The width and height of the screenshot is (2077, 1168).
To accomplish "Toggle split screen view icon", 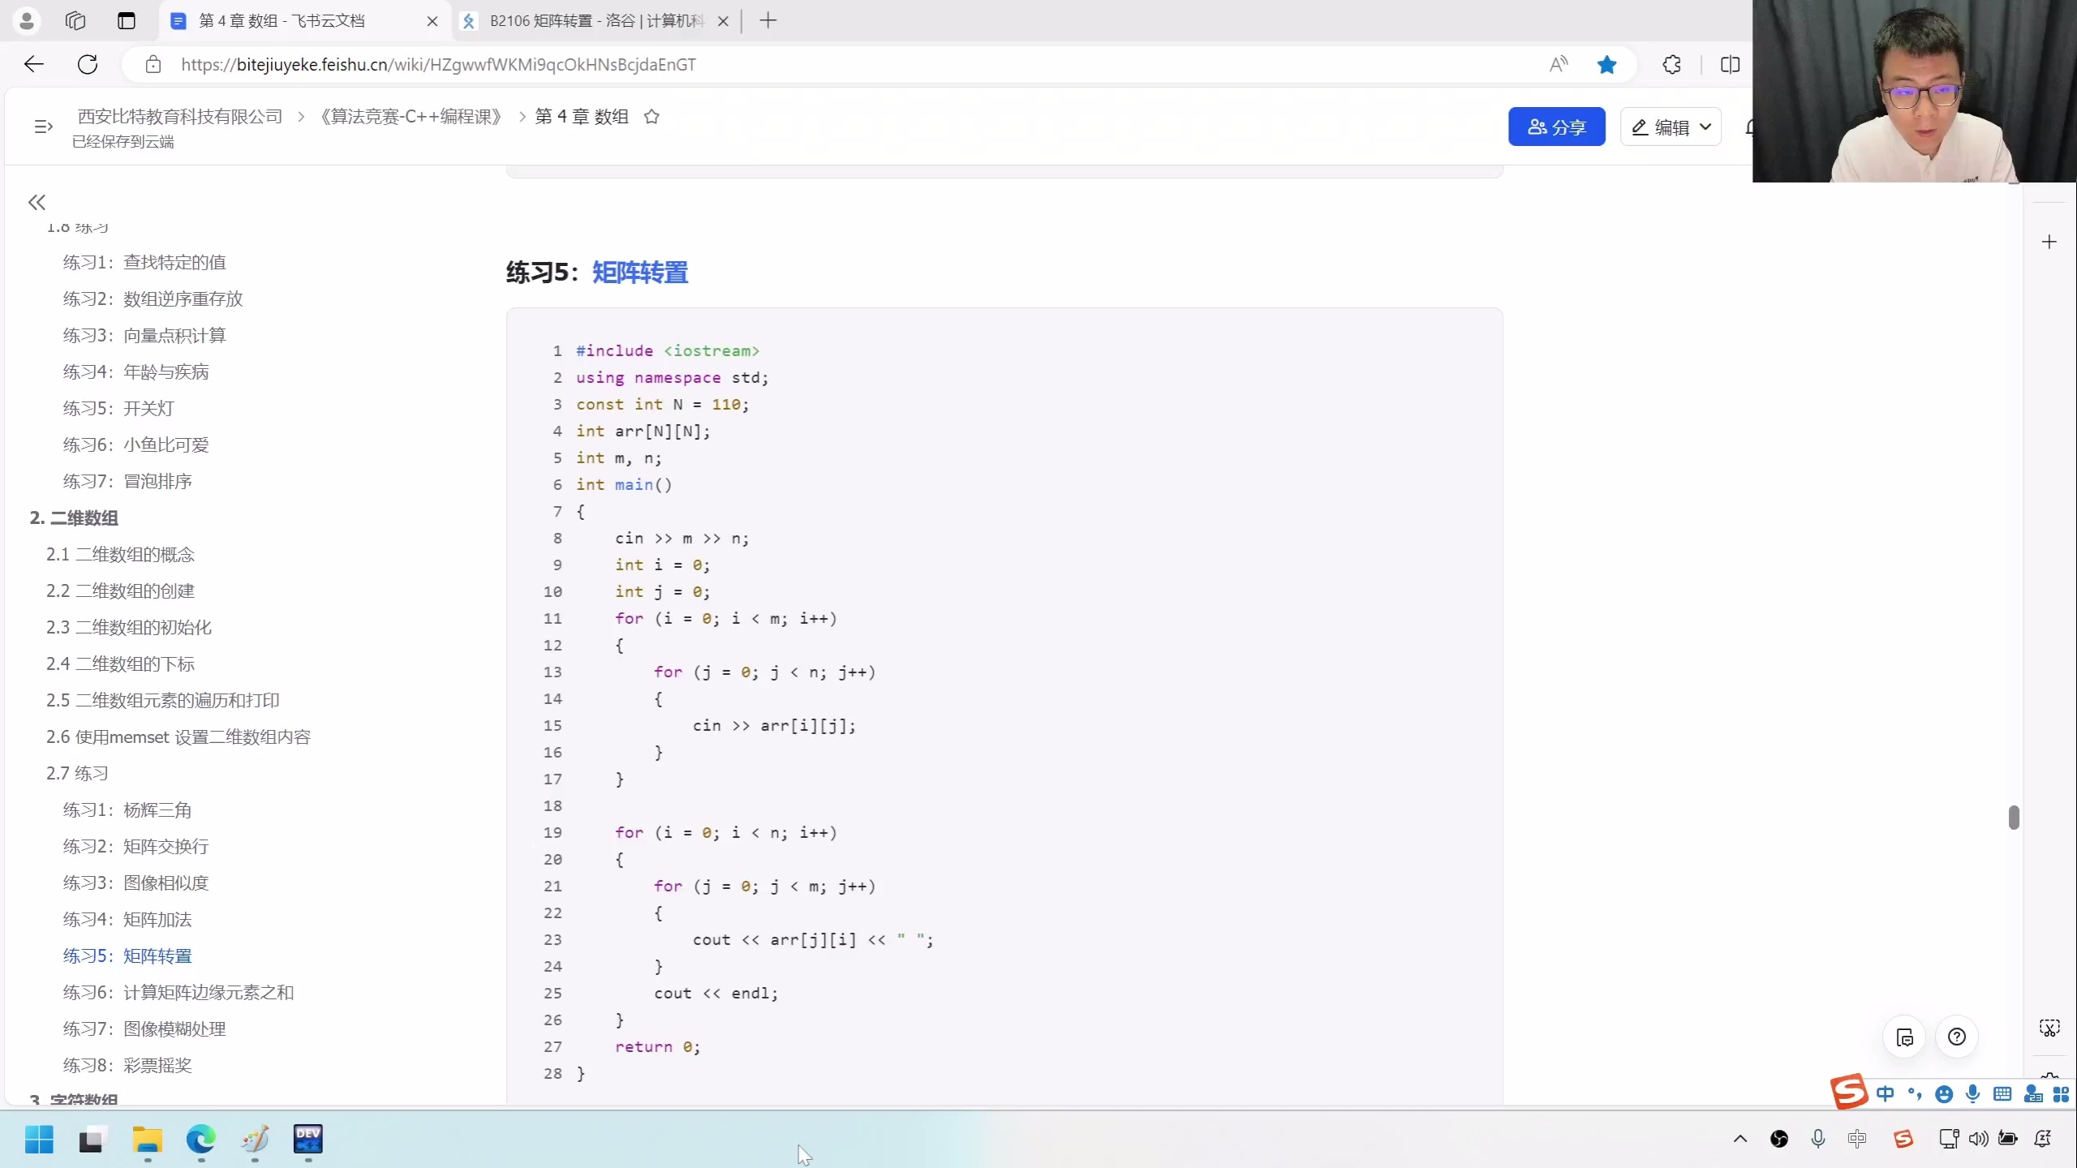I will click(x=1730, y=65).
